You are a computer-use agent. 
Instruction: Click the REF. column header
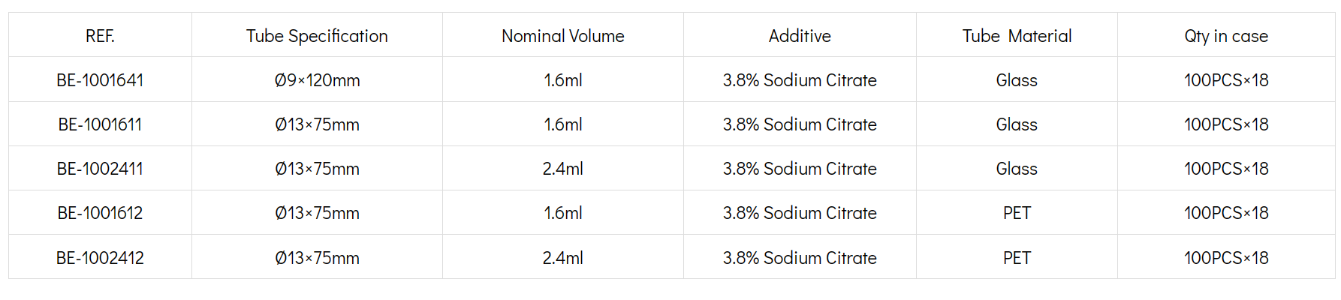coord(100,36)
